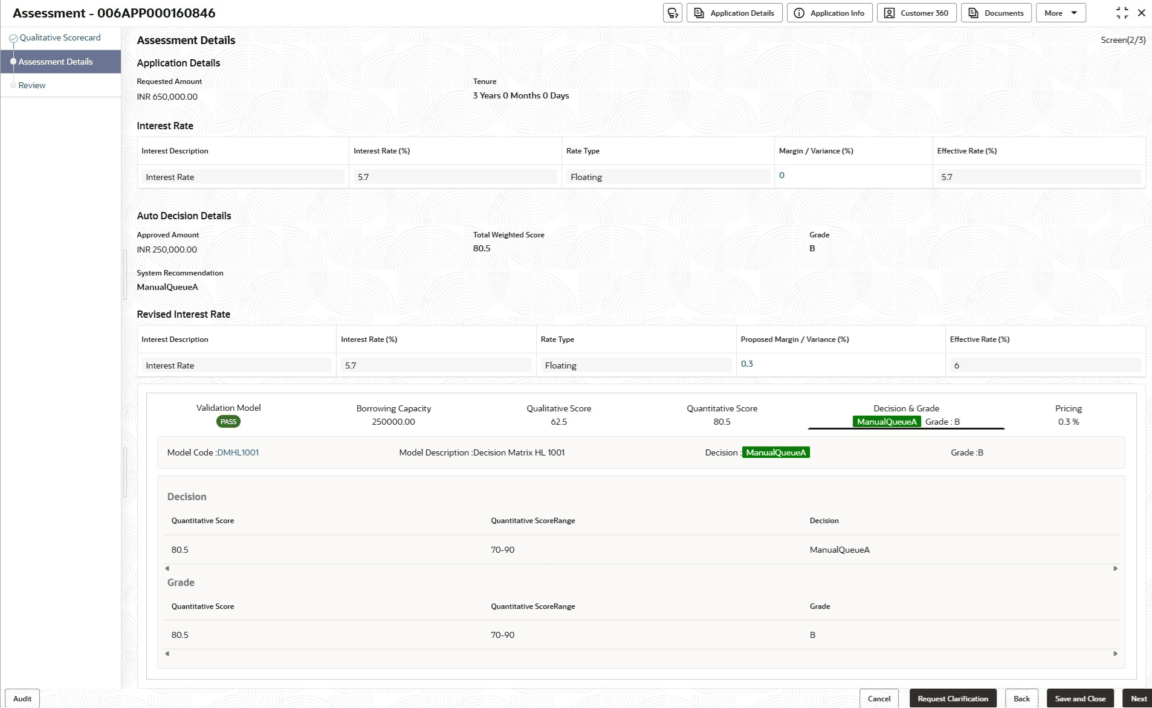Click Save and Close
The width and height of the screenshot is (1152, 708).
coord(1080,698)
